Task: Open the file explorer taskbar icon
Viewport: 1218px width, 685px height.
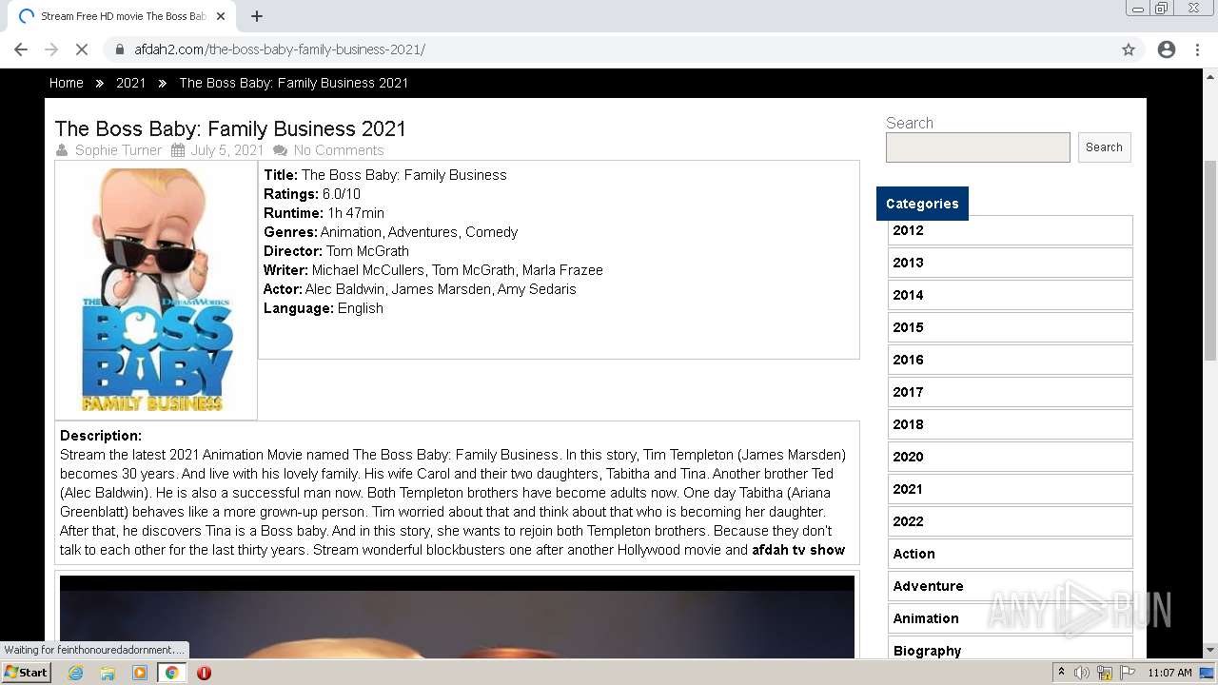Action: pyautogui.click(x=108, y=673)
